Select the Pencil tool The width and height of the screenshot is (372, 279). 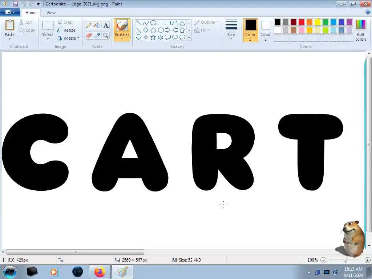pos(89,25)
